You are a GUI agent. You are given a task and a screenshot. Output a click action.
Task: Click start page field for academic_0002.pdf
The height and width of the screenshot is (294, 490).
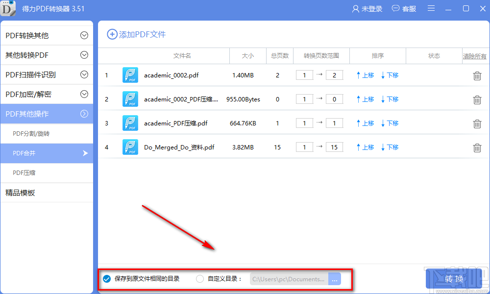click(x=304, y=75)
